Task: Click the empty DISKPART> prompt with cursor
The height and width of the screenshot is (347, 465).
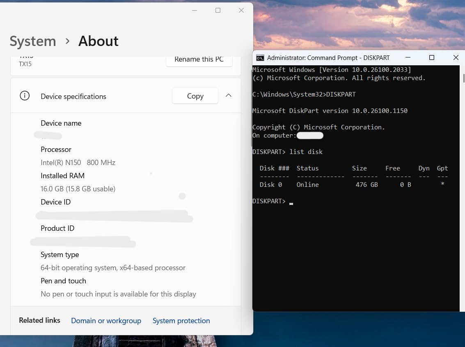Action: coord(273,201)
